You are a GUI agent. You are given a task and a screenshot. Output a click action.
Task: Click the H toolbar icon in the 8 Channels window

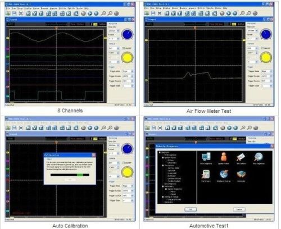pos(28,13)
